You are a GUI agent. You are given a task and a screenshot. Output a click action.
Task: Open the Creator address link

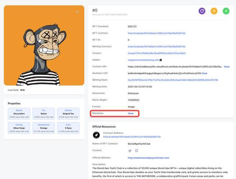point(157,53)
